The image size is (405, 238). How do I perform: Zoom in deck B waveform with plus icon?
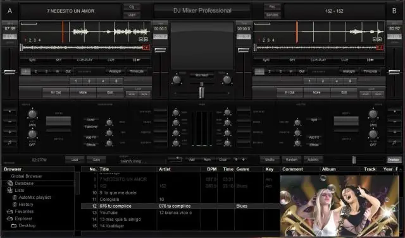pyautogui.click(x=380, y=39)
